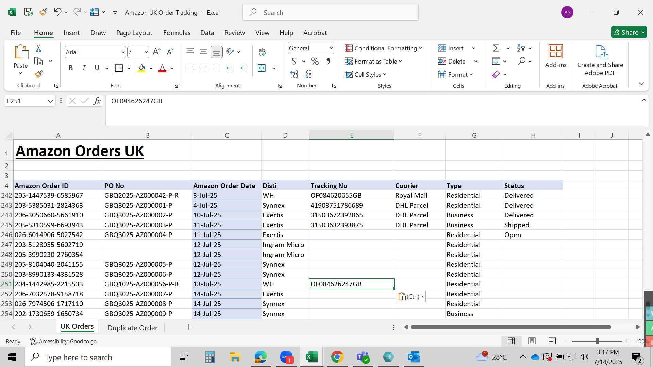Click the horizontal scrollbar thumb

[x=511, y=327]
